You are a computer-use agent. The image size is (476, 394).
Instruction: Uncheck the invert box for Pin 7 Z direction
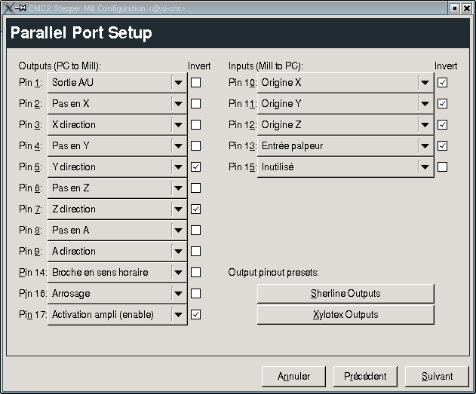196,209
